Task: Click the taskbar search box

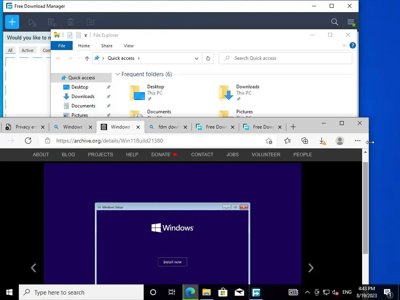Action: coord(81,292)
